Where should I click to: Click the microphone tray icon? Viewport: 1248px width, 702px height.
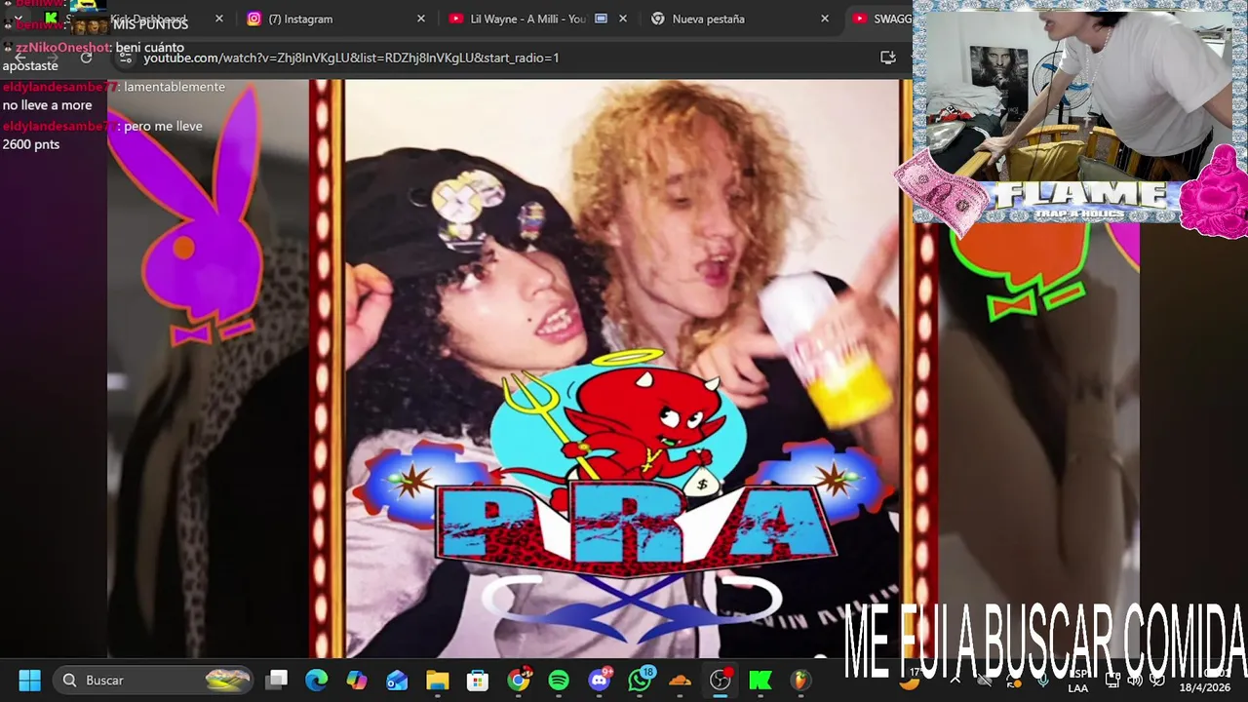point(1043,680)
